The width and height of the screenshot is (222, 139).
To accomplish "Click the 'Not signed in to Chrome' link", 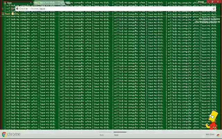I will point(209,19).
